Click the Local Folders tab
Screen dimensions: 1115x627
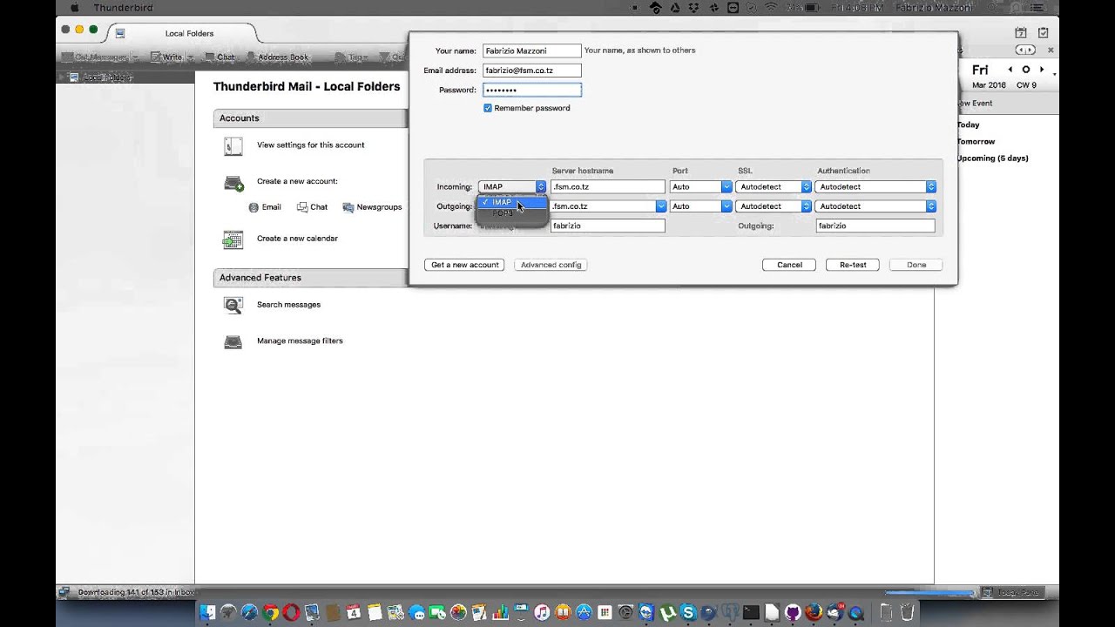[183, 33]
